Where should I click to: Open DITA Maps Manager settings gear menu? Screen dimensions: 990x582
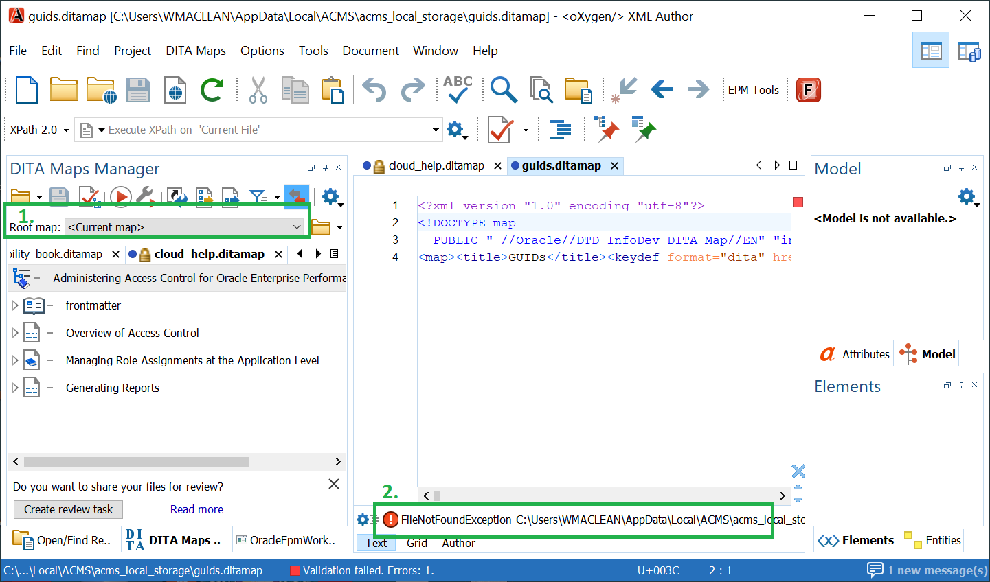[x=333, y=198]
